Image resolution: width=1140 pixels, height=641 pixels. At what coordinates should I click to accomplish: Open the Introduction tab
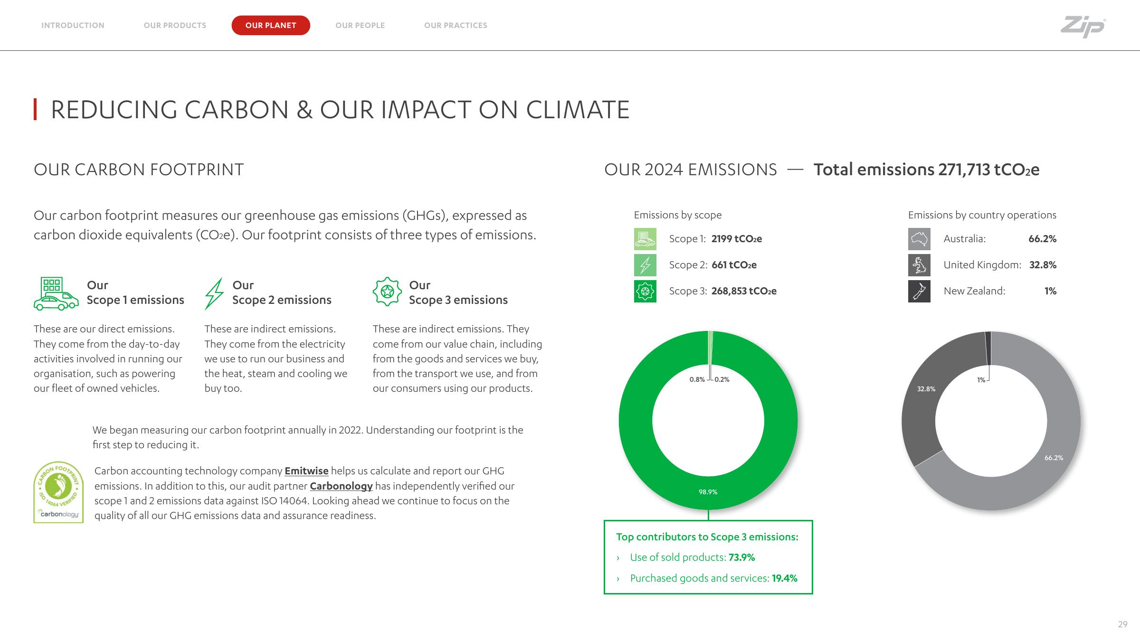pyautogui.click(x=73, y=25)
